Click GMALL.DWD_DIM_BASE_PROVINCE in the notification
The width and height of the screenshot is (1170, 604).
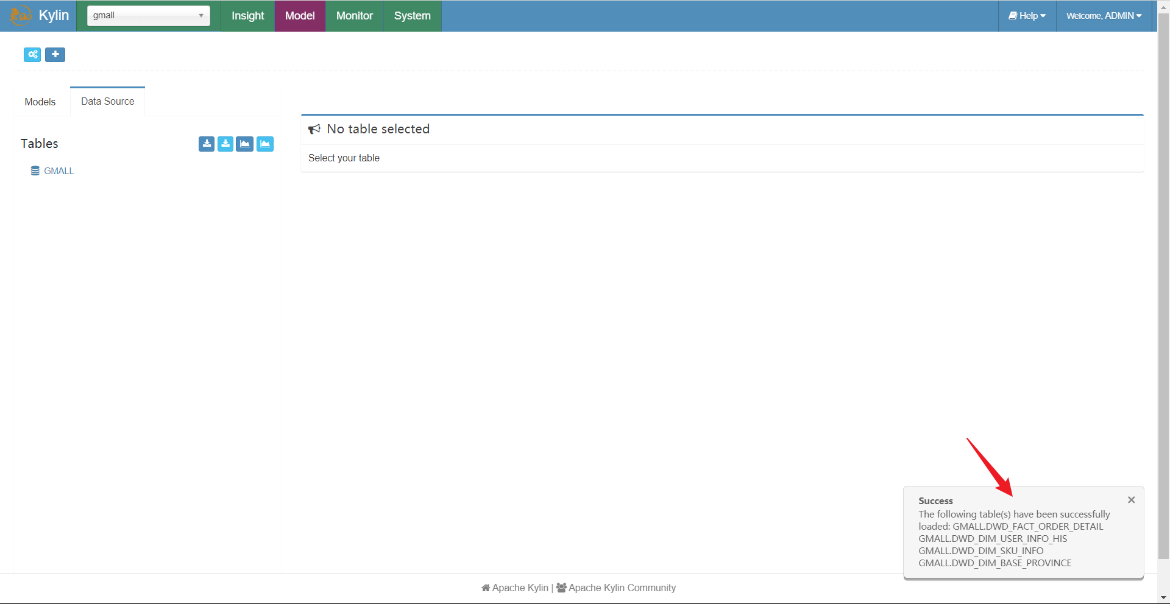994,563
